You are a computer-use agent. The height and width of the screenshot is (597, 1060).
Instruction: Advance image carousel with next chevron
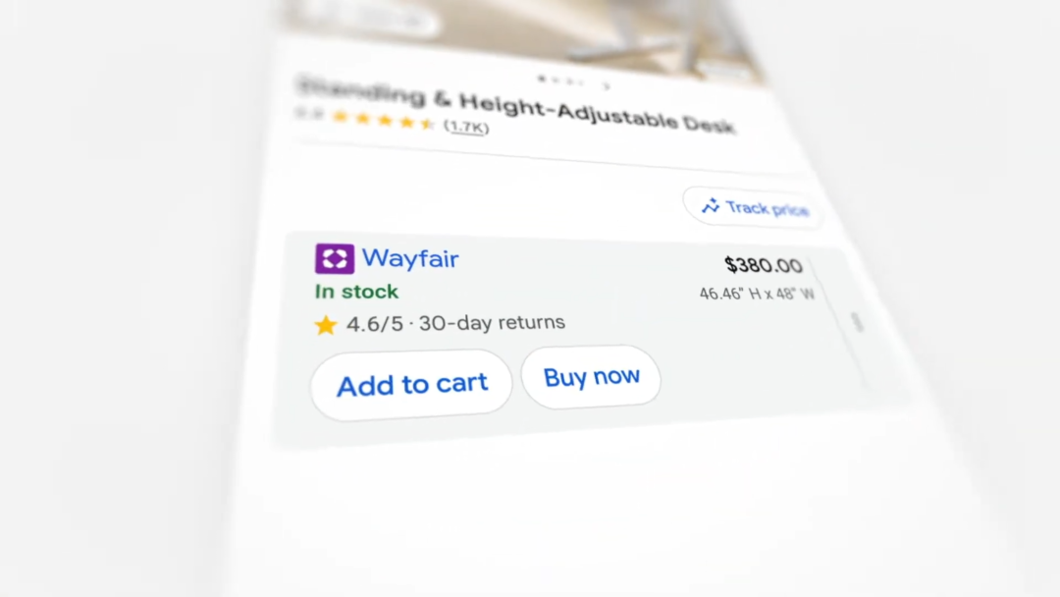point(607,85)
